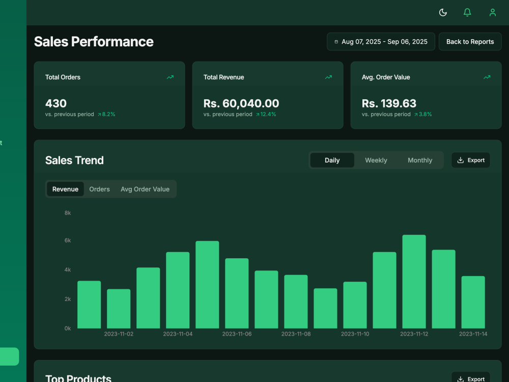Click the Sales Trend section title

coord(74,160)
